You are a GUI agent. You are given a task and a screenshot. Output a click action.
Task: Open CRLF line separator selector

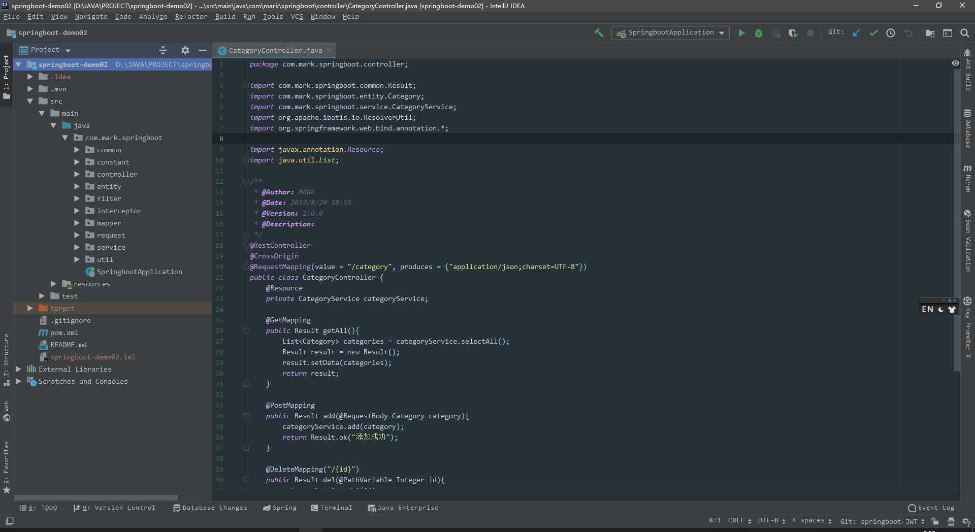click(x=739, y=521)
